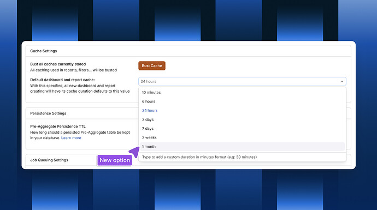Open the Learn more link
This screenshot has height=210, width=377.
[71, 138]
